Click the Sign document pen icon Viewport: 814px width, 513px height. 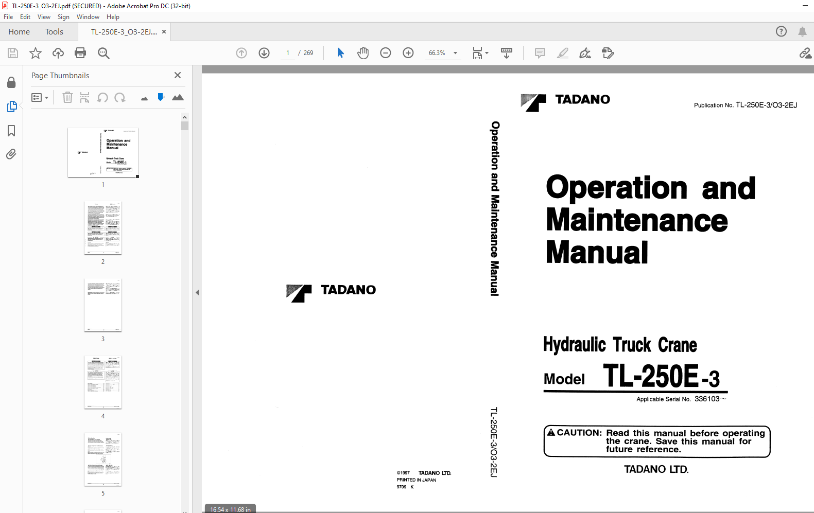coord(585,53)
